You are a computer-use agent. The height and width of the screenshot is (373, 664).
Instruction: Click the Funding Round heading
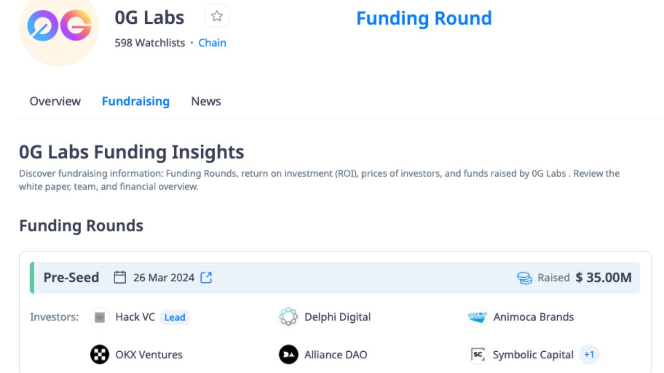(x=424, y=18)
